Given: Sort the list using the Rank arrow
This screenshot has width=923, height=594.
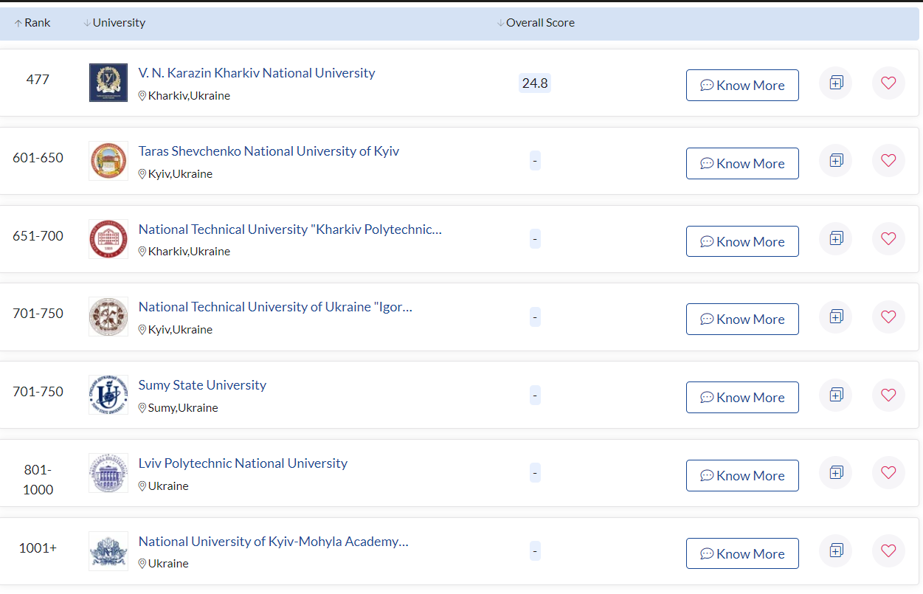Looking at the screenshot, I should [x=18, y=22].
